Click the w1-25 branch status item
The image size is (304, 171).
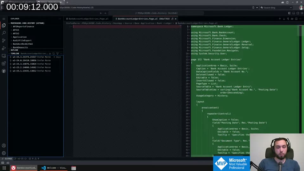[x=19, y=159]
